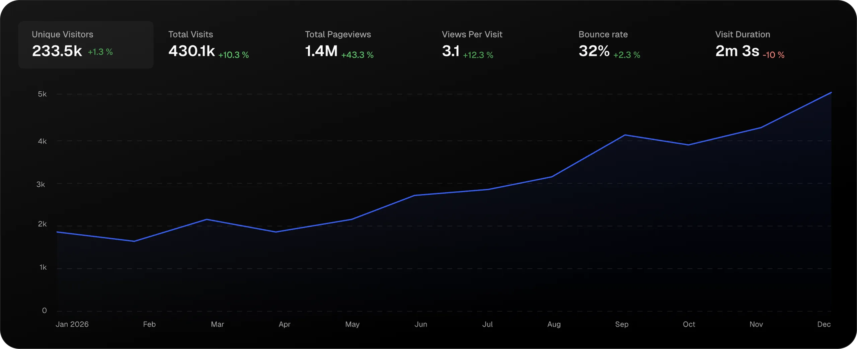The image size is (857, 349).
Task: Click the 2k y-axis label
Action: 42,224
